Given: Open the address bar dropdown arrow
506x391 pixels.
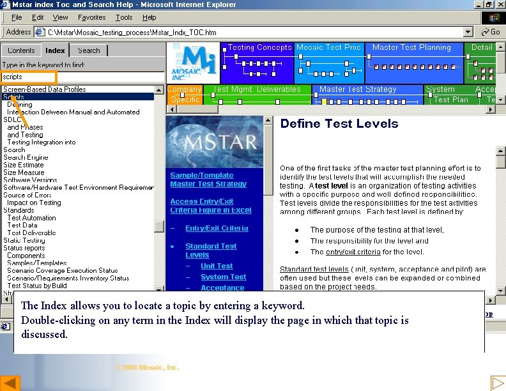Looking at the screenshot, I should (468, 32).
